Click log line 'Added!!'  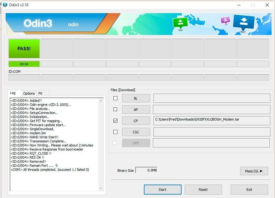coord(26,101)
